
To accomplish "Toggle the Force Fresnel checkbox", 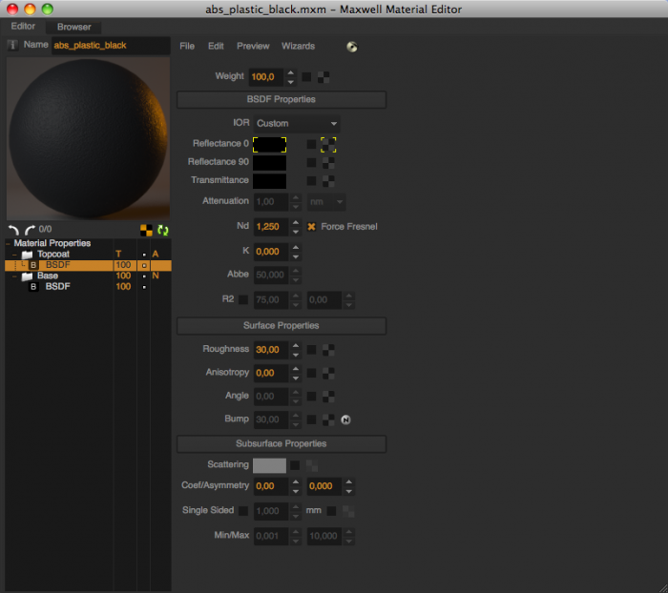I will [x=311, y=227].
